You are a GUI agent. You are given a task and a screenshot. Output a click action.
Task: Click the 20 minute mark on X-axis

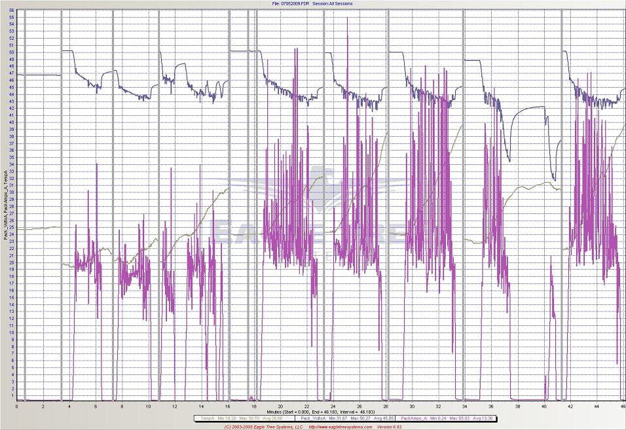point(280,406)
